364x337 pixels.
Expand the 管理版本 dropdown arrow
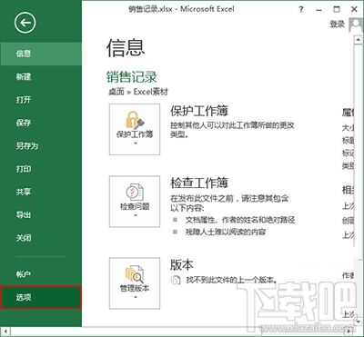tap(136, 297)
